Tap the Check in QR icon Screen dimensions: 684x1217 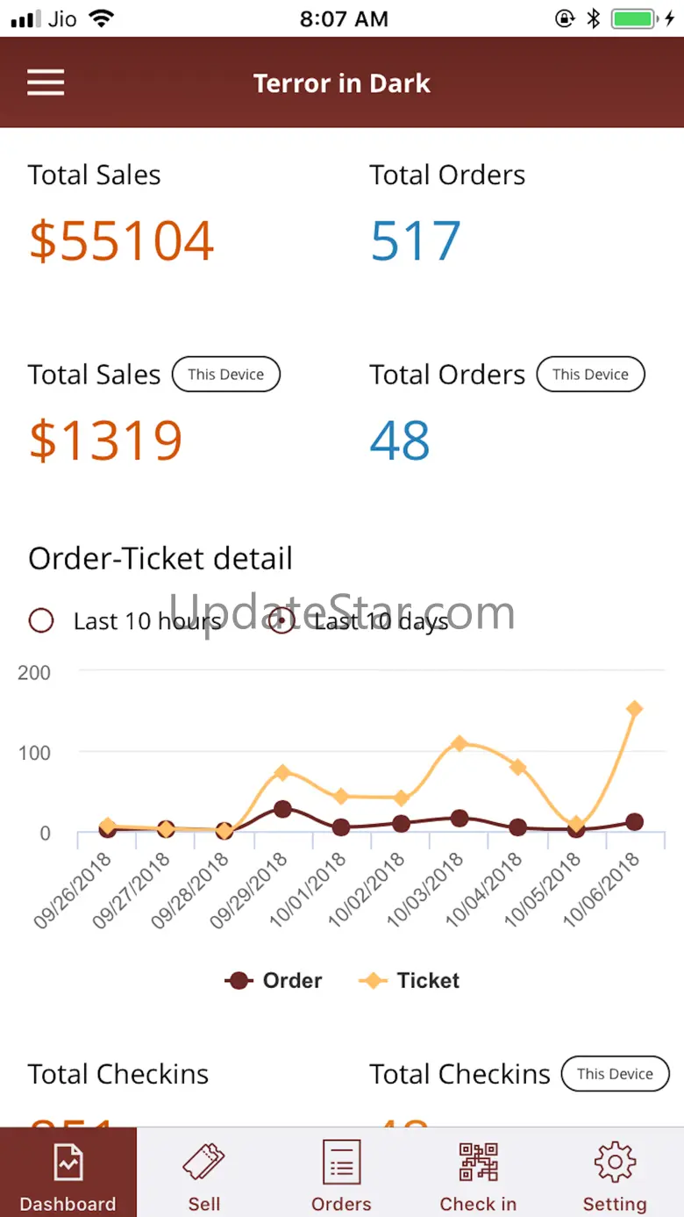pos(478,1163)
